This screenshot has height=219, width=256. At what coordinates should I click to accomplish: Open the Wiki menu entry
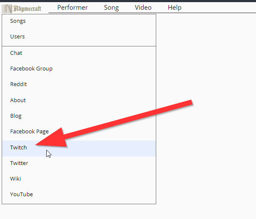(16, 179)
